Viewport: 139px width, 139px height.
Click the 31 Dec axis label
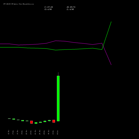[53, 132]
